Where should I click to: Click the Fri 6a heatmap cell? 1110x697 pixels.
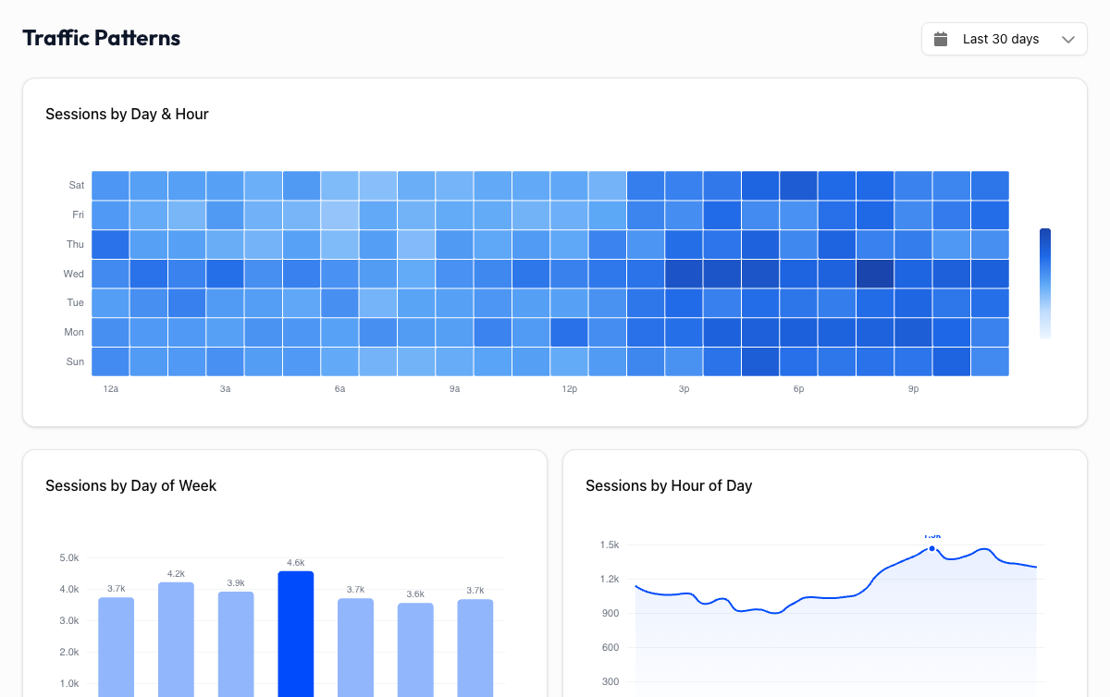(x=339, y=214)
